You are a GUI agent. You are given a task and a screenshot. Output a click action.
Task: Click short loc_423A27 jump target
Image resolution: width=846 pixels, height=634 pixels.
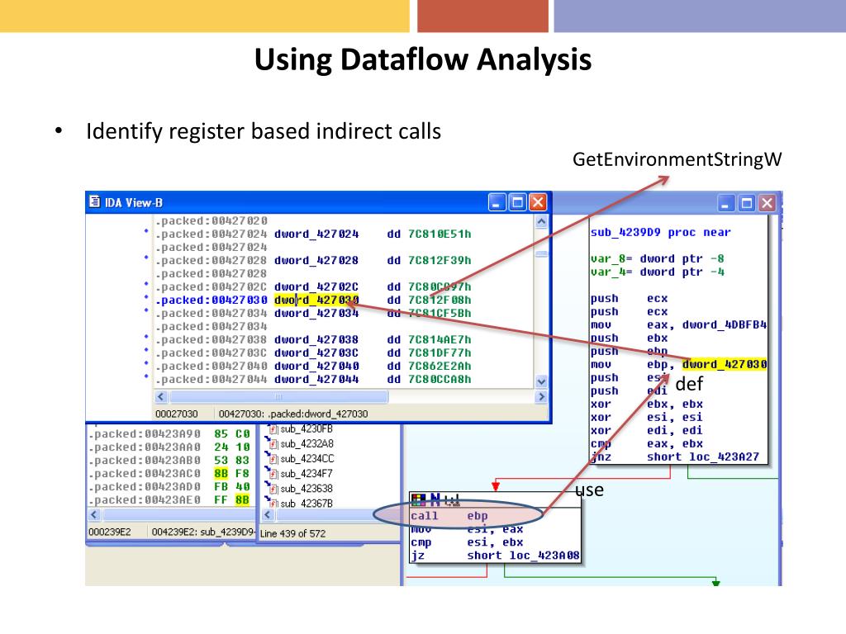click(703, 457)
